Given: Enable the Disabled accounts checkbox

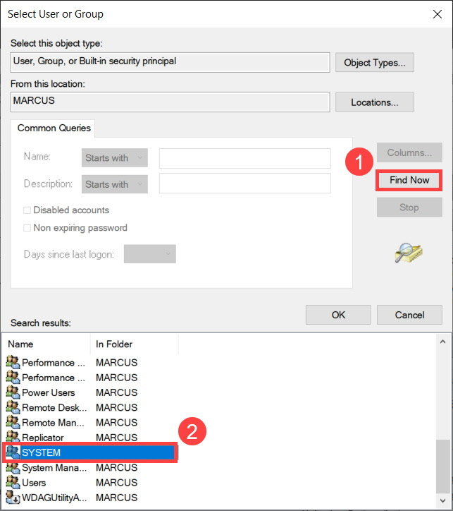Looking at the screenshot, I should pos(28,210).
